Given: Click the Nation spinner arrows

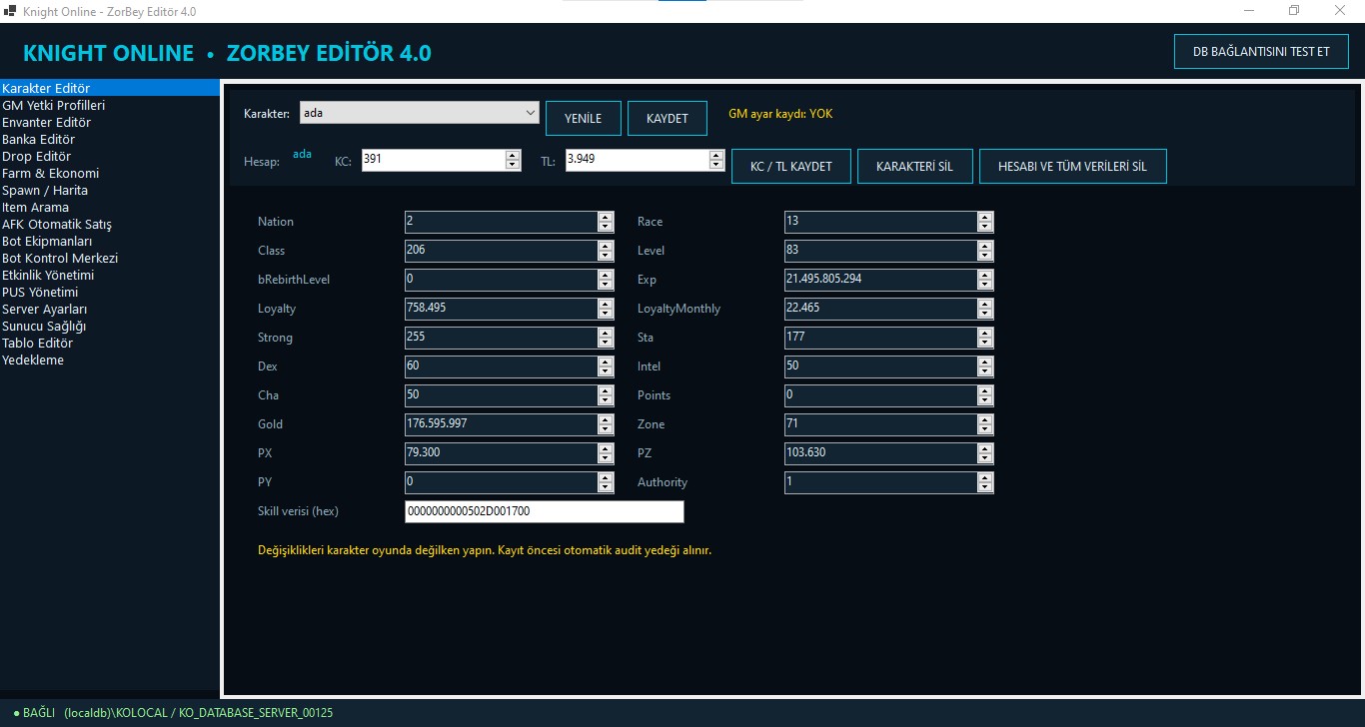Looking at the screenshot, I should coord(606,222).
